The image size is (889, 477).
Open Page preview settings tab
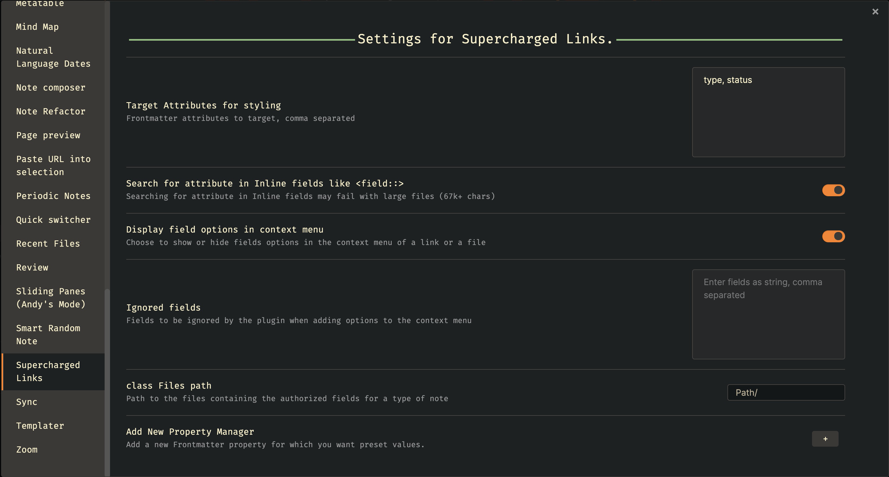[x=48, y=135]
